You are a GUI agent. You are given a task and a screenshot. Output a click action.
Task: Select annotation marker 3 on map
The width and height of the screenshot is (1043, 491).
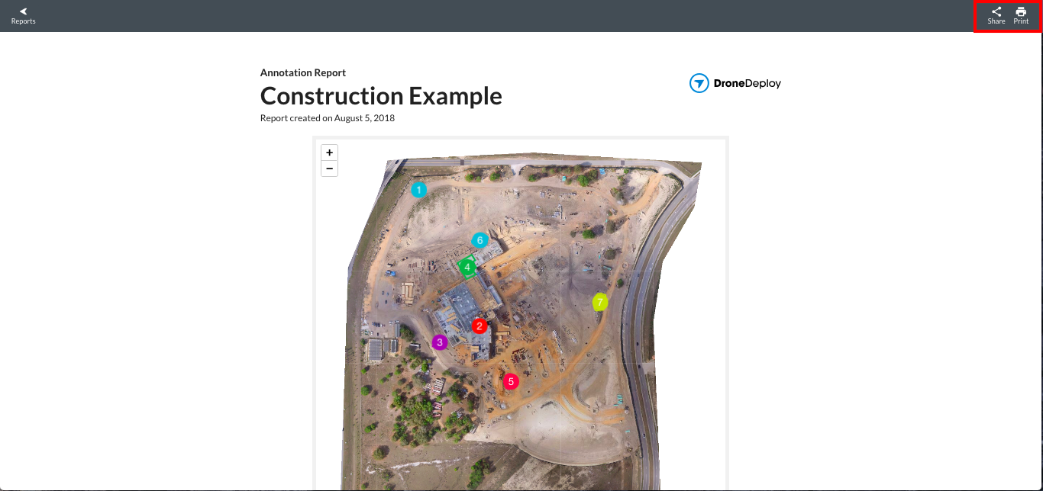coord(439,342)
